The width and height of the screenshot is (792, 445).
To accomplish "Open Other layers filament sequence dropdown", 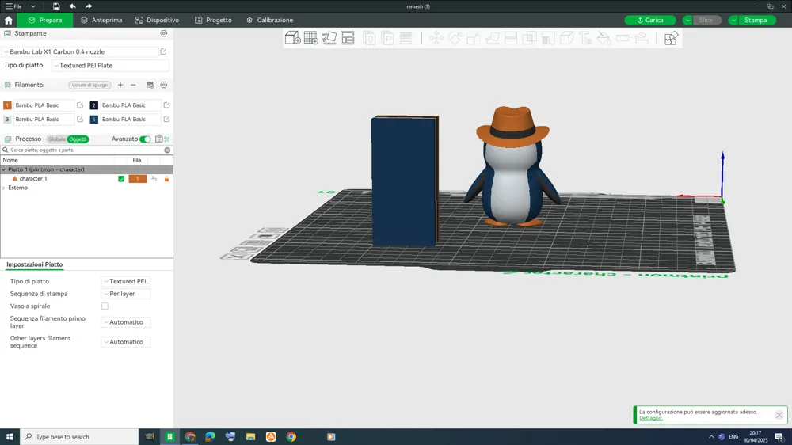I will pyautogui.click(x=126, y=342).
